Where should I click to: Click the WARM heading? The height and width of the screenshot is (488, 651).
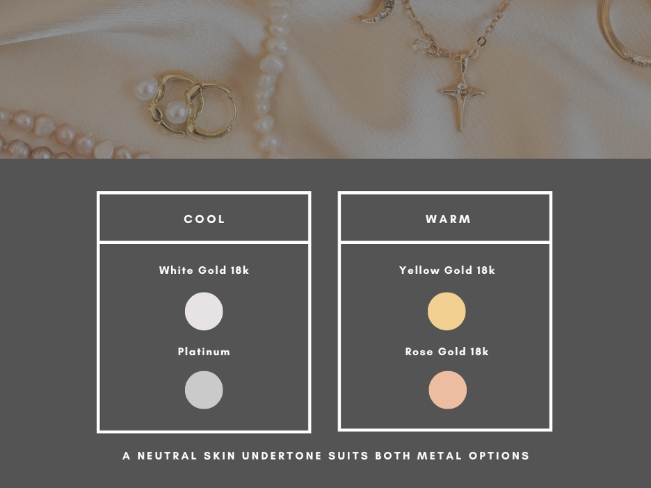448,219
